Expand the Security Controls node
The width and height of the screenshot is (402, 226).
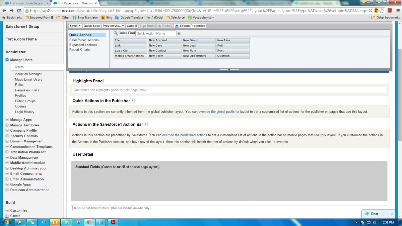[x=7, y=136]
